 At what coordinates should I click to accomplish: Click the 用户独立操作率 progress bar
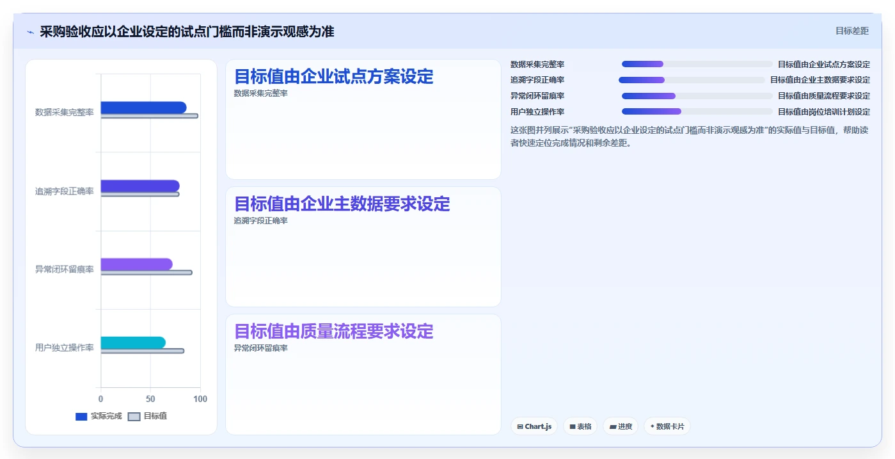point(697,111)
